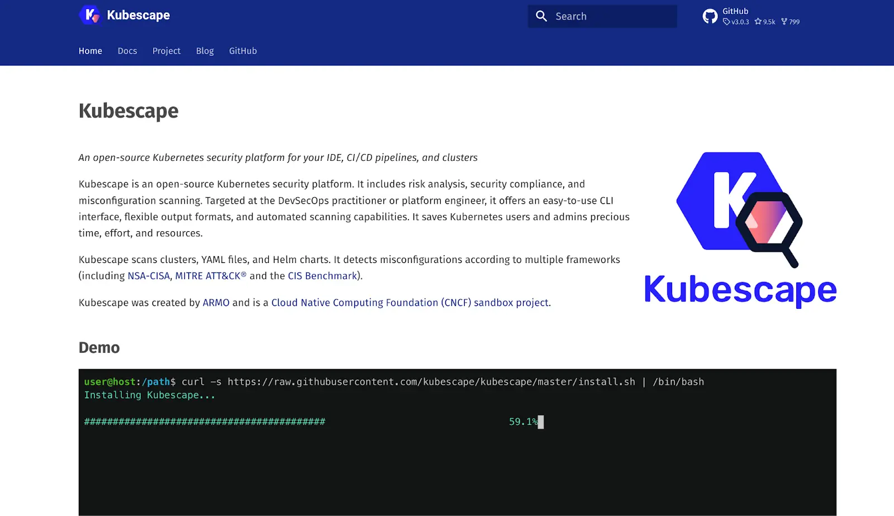Click the 9.5k stars count
Screen dimensions: 894x516
765,22
